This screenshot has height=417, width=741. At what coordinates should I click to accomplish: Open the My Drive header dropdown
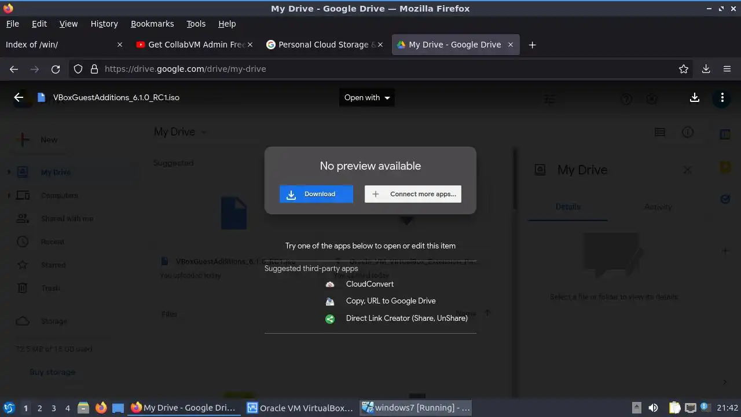tap(180, 132)
